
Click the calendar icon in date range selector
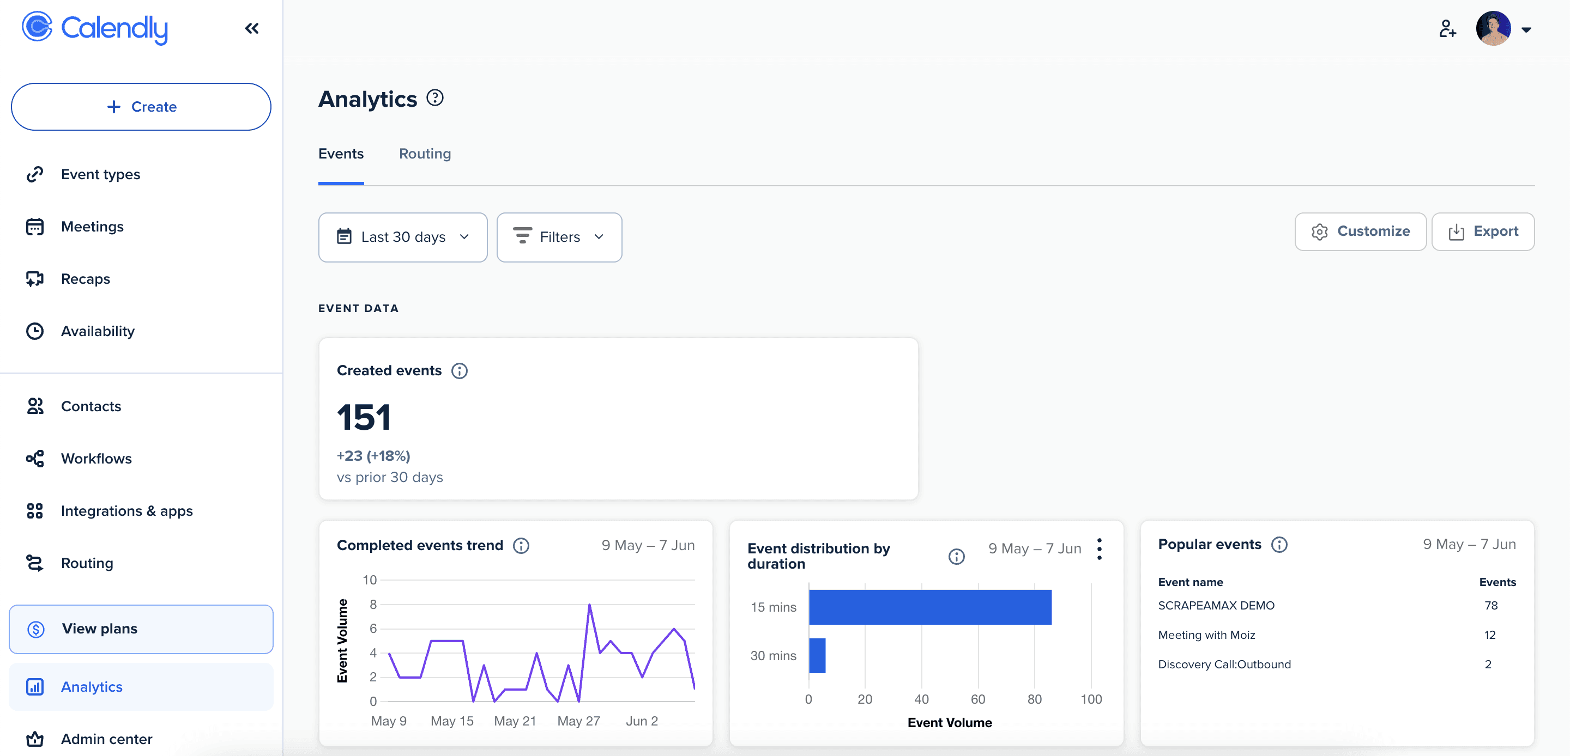click(345, 237)
